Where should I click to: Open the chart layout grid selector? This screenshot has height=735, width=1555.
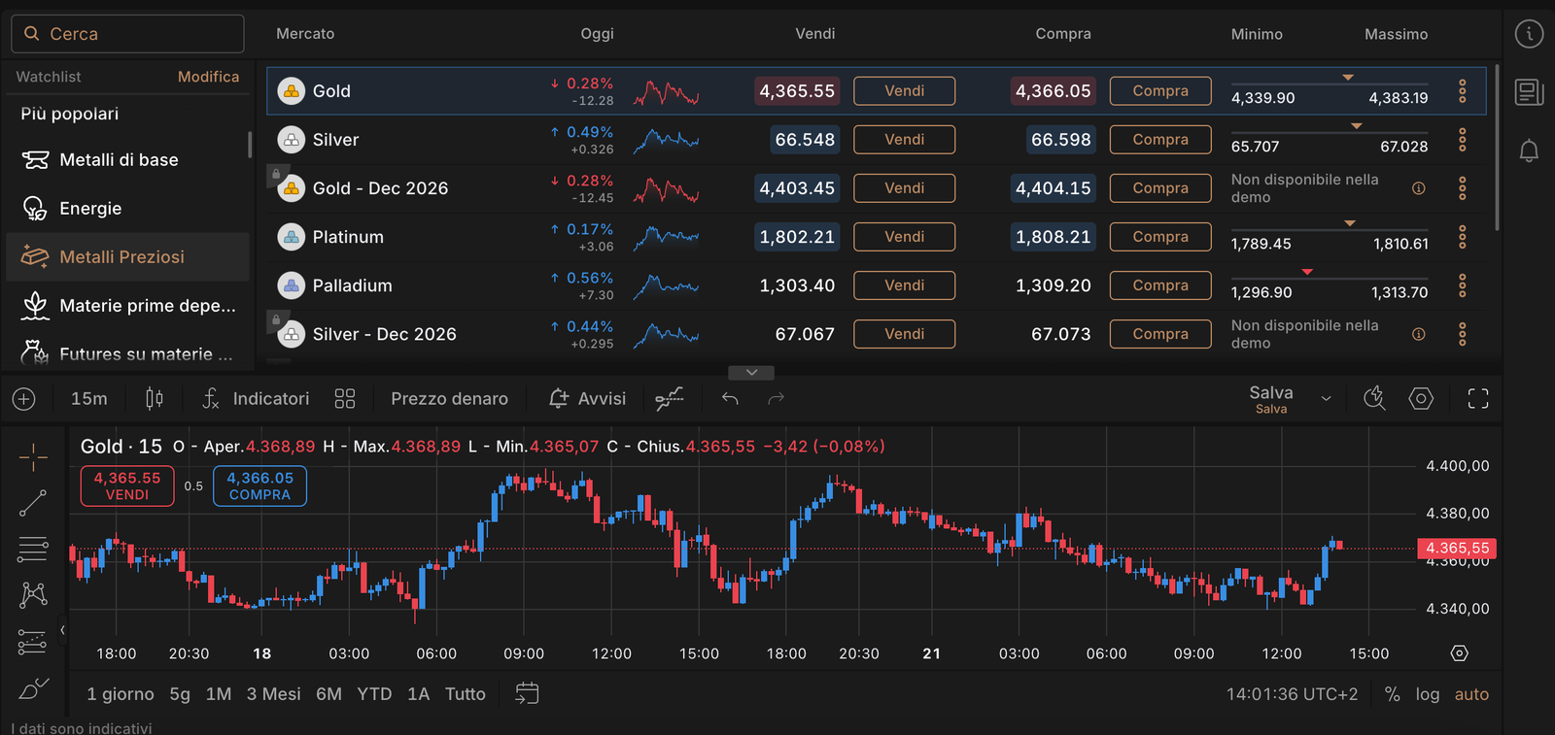point(345,399)
